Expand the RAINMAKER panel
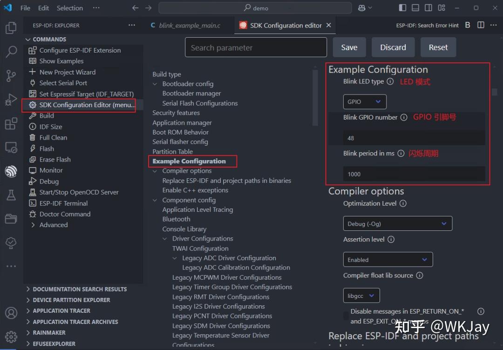The image size is (503, 350). 49,332
